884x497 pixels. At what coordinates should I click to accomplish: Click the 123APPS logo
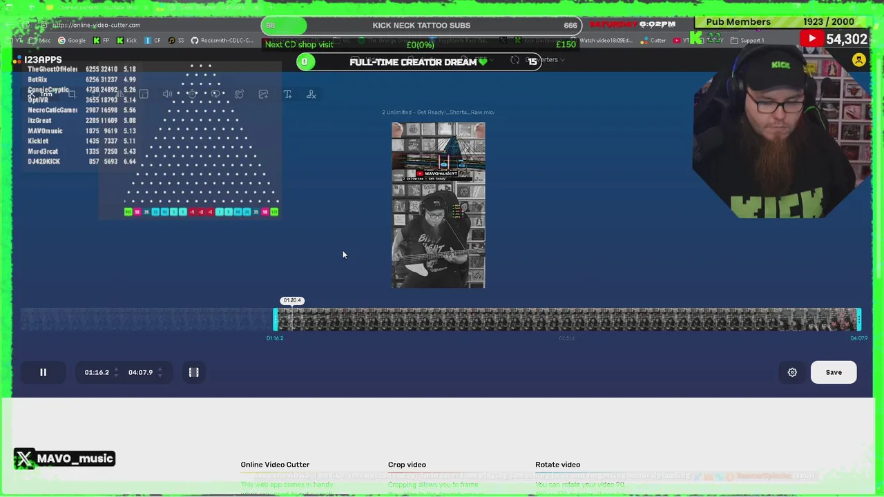point(37,60)
